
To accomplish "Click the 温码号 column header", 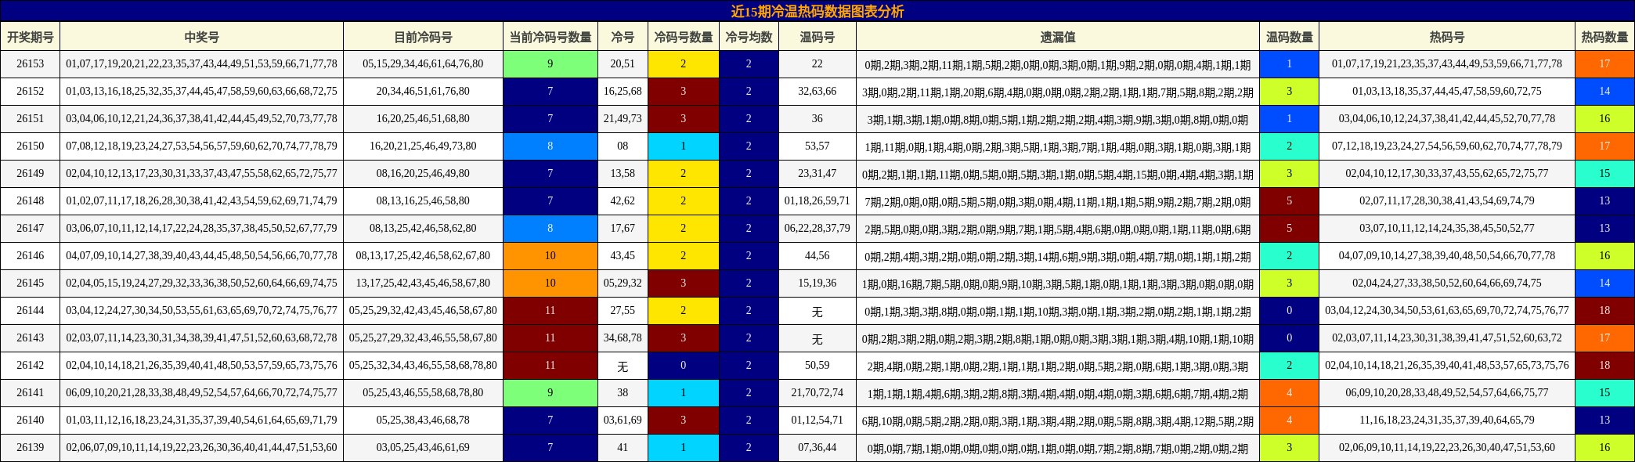I will (x=817, y=37).
